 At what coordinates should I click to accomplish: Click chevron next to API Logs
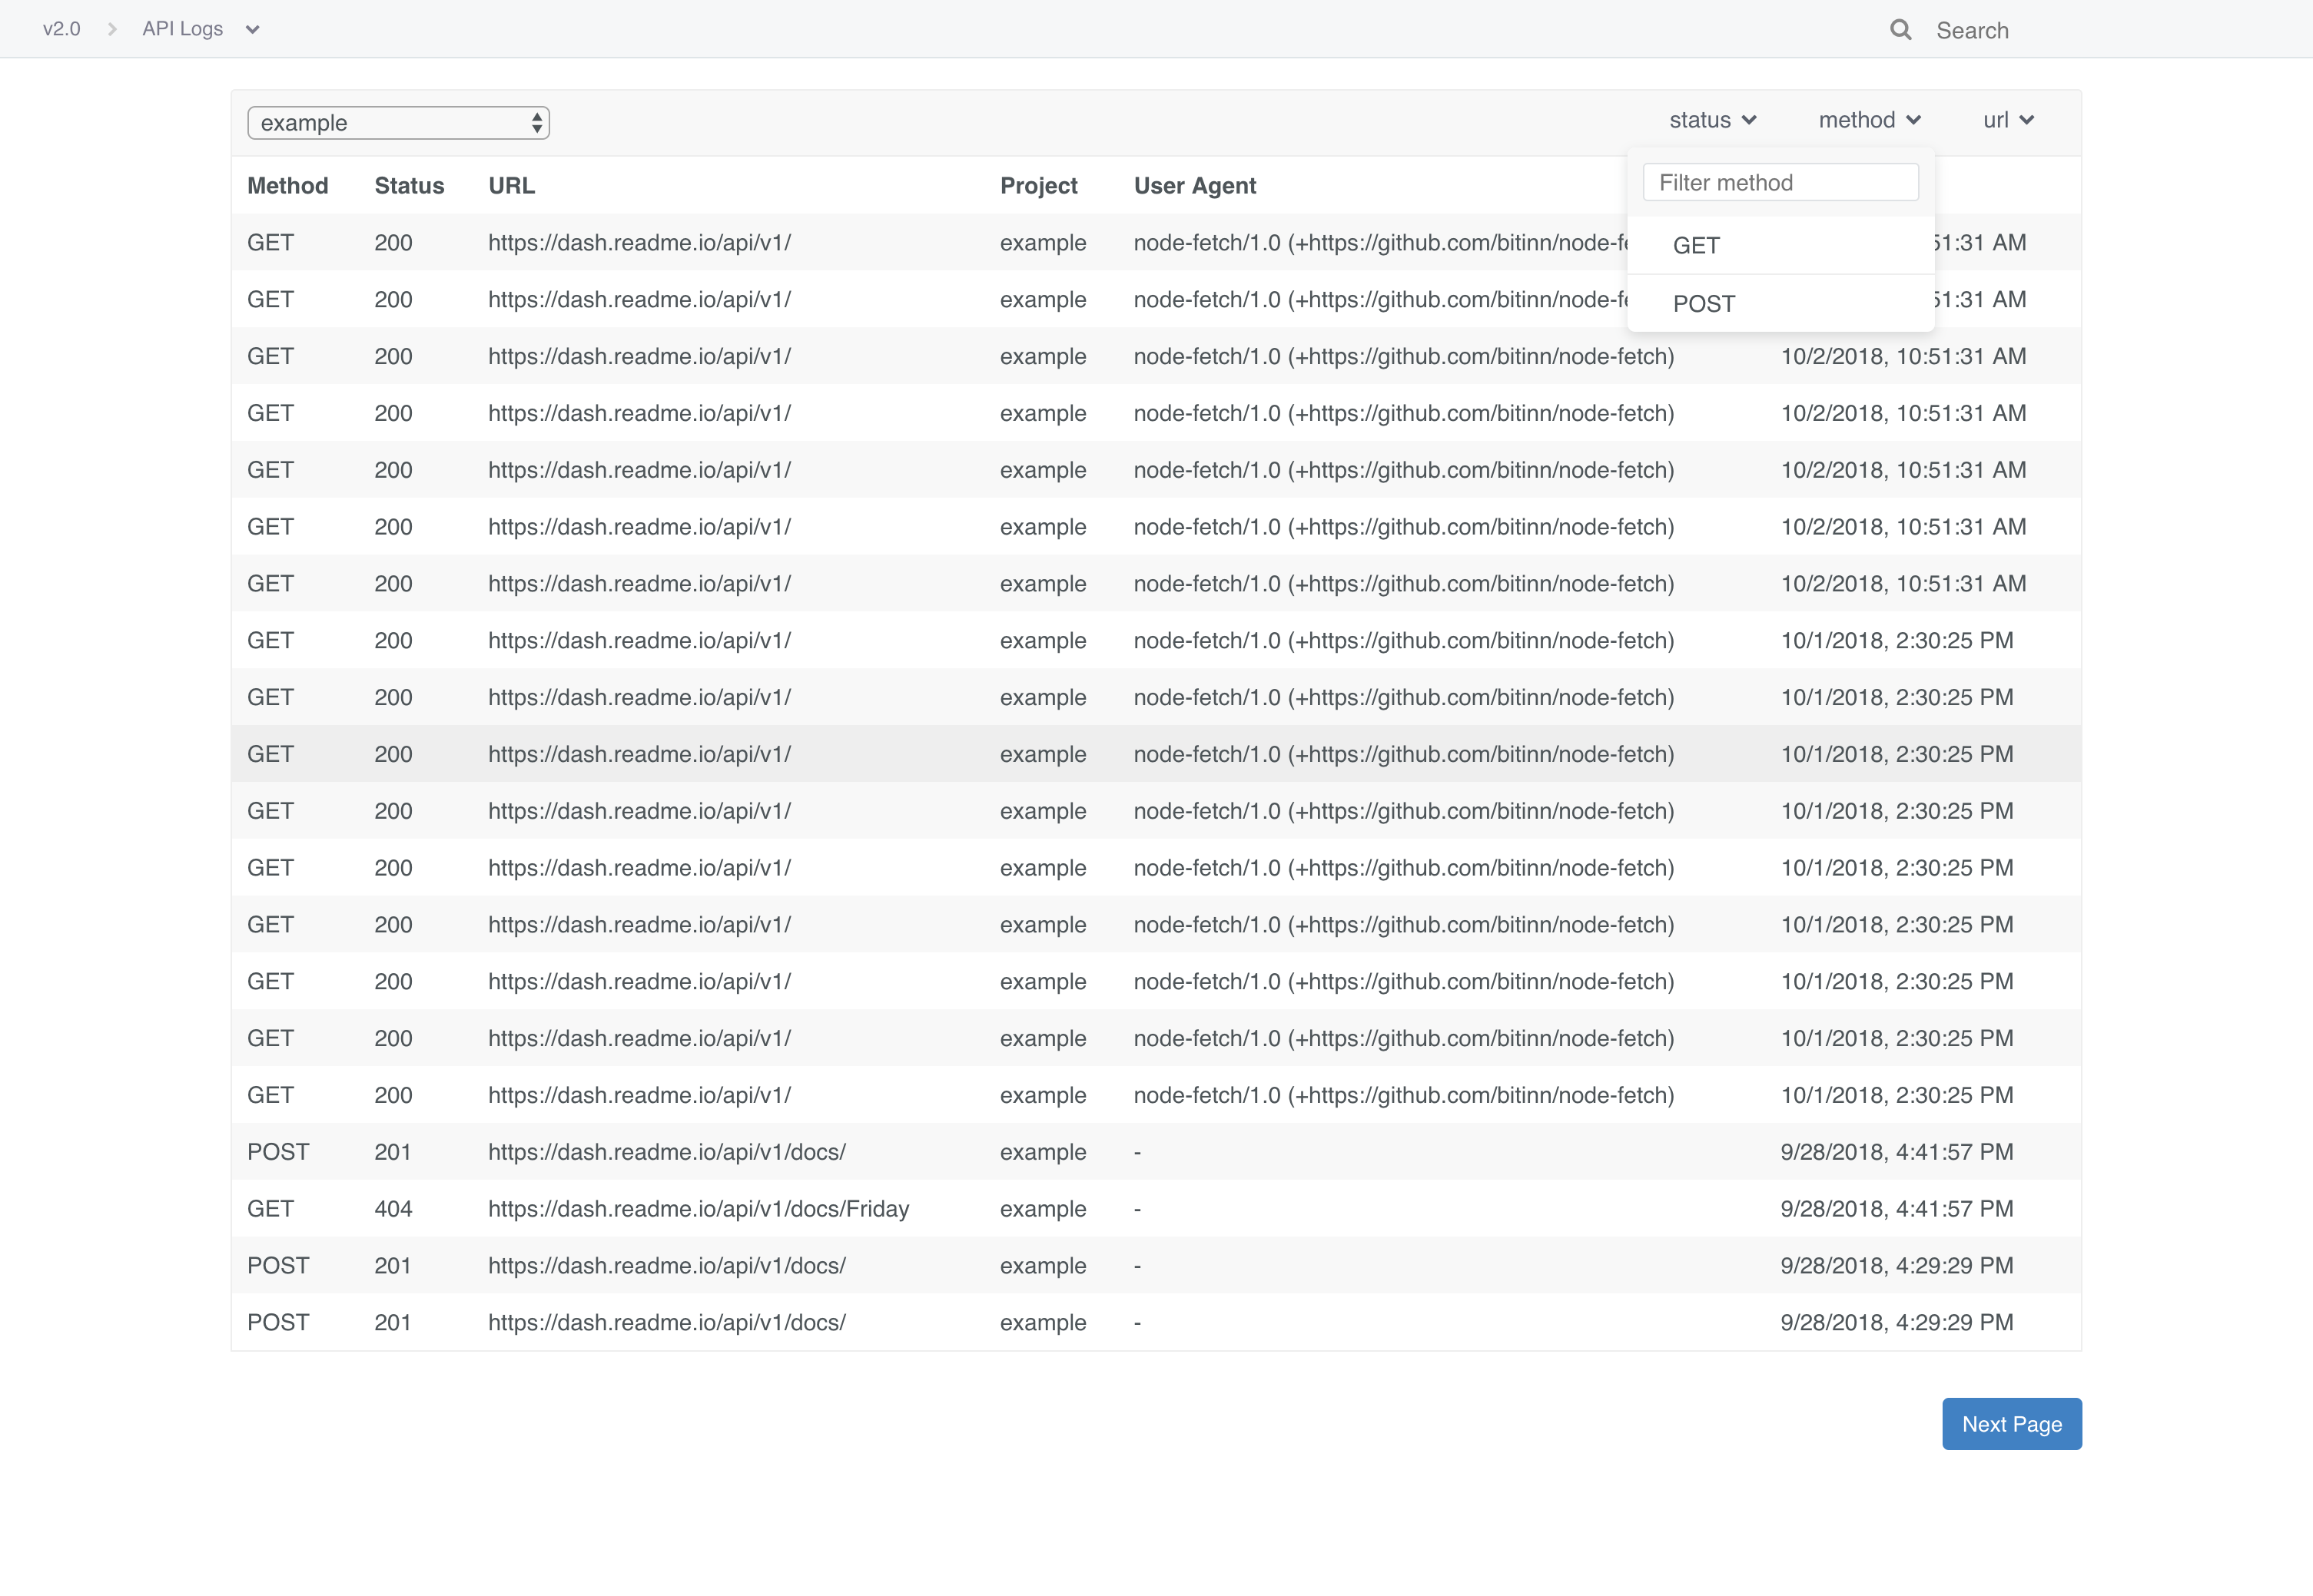[252, 30]
